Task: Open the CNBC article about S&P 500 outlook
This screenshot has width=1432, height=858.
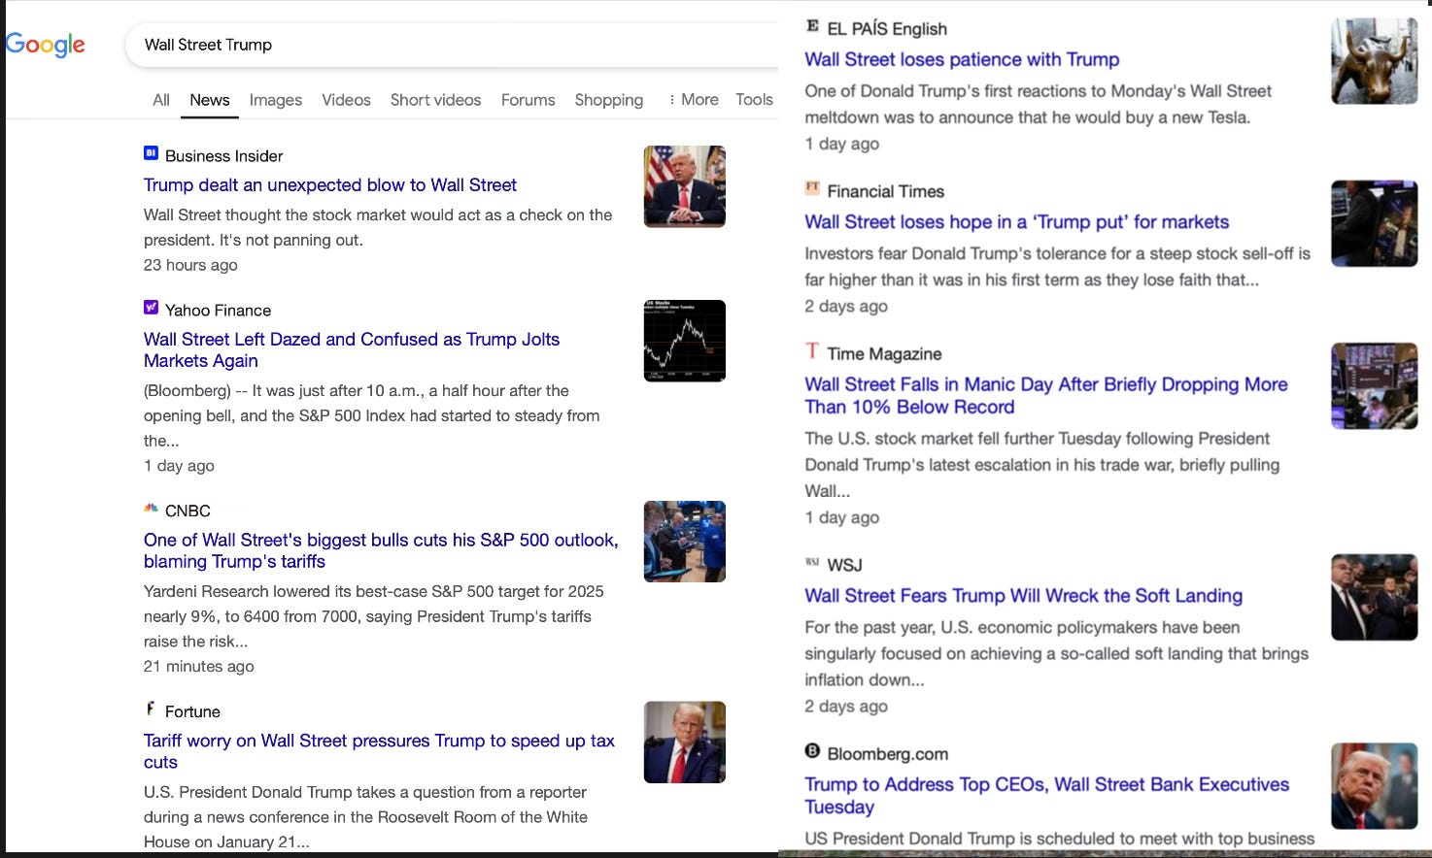Action: 381,550
